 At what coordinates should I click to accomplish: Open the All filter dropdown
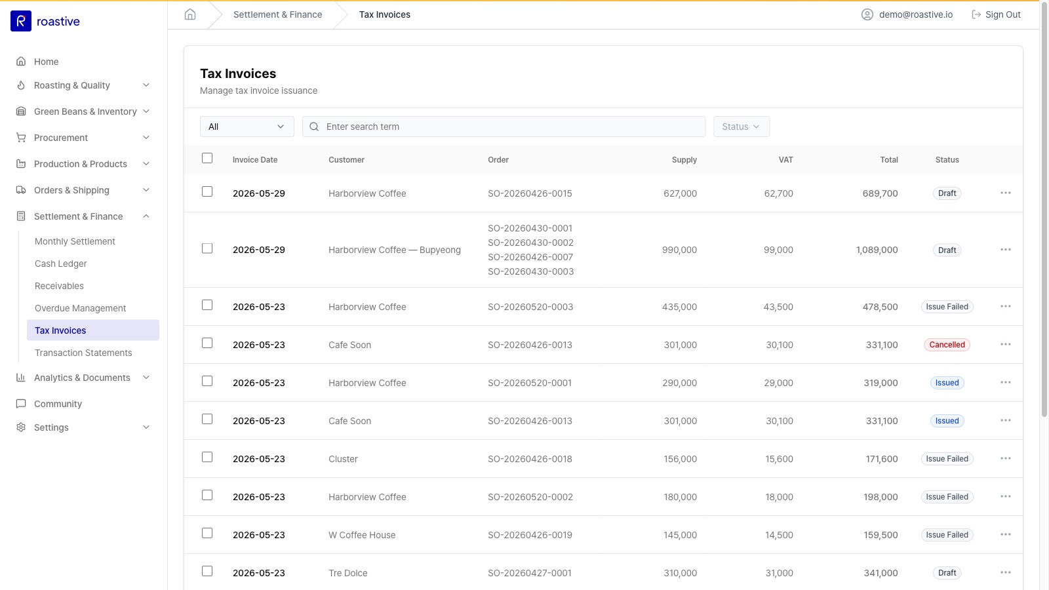pos(247,127)
